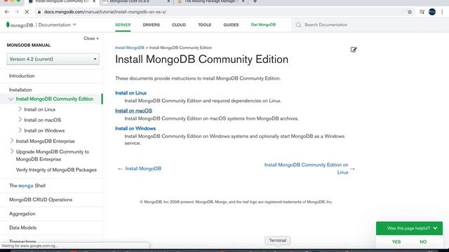449x252 pixels.
Task: Click the Get MongoDB link
Action: (263, 24)
